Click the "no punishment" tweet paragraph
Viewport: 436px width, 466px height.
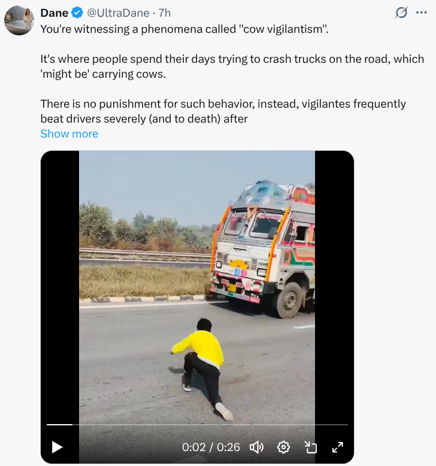[223, 111]
